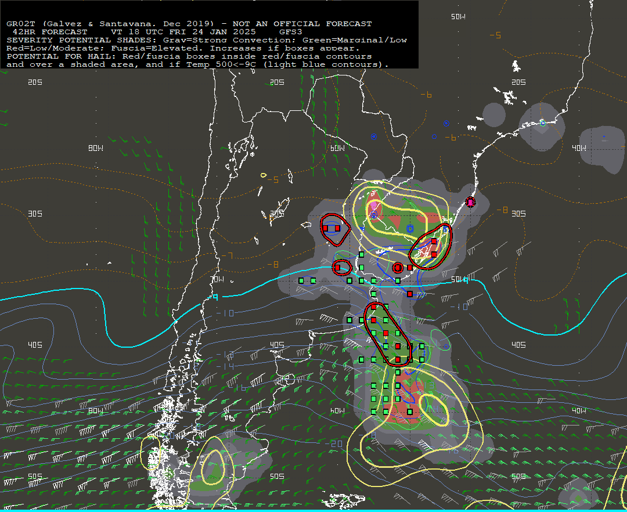Select the innermost yellow oval contour in the southern Atlantic
Viewport: 627px width, 512px height.
click(x=434, y=410)
